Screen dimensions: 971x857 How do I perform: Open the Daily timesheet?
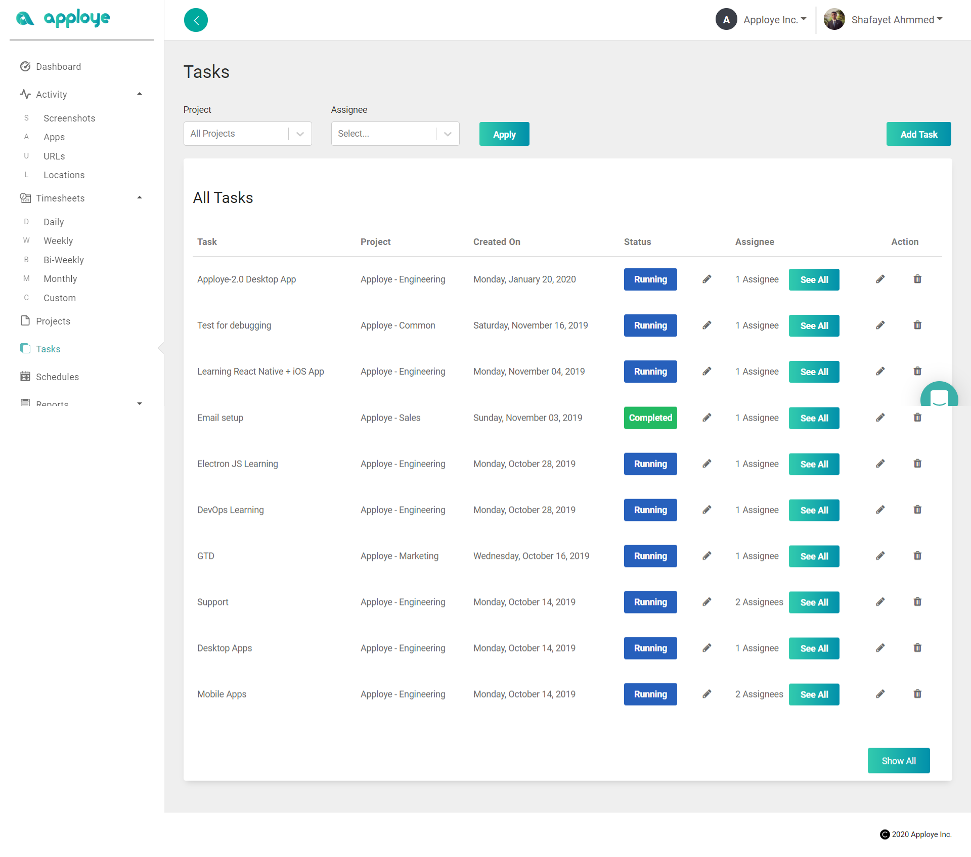coord(54,222)
